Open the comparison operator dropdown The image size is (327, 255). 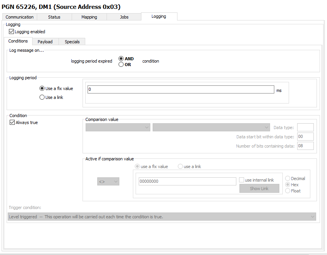[108, 181]
